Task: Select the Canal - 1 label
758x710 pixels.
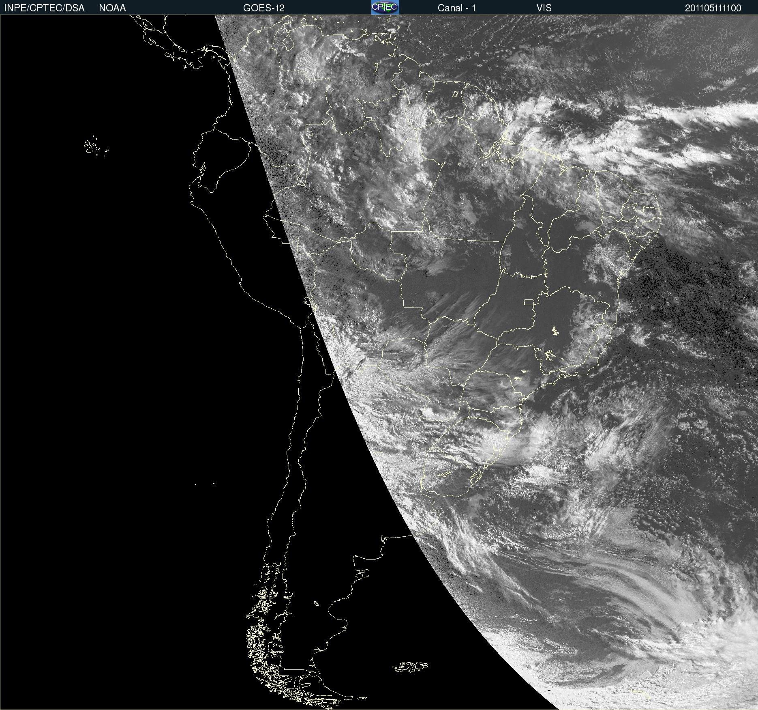Action: [457, 8]
